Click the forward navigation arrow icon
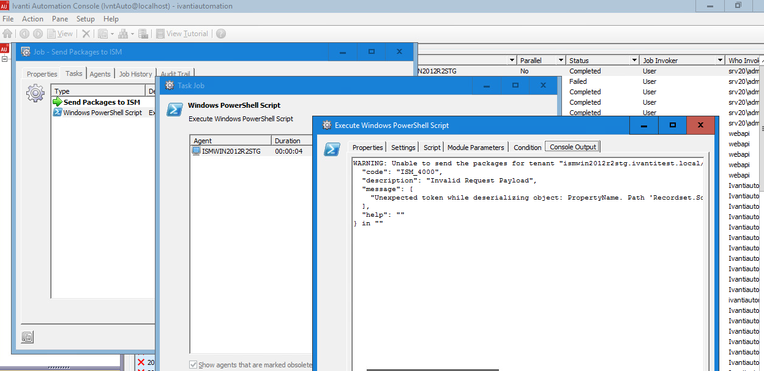Viewport: 764px width, 371px height. [x=37, y=33]
